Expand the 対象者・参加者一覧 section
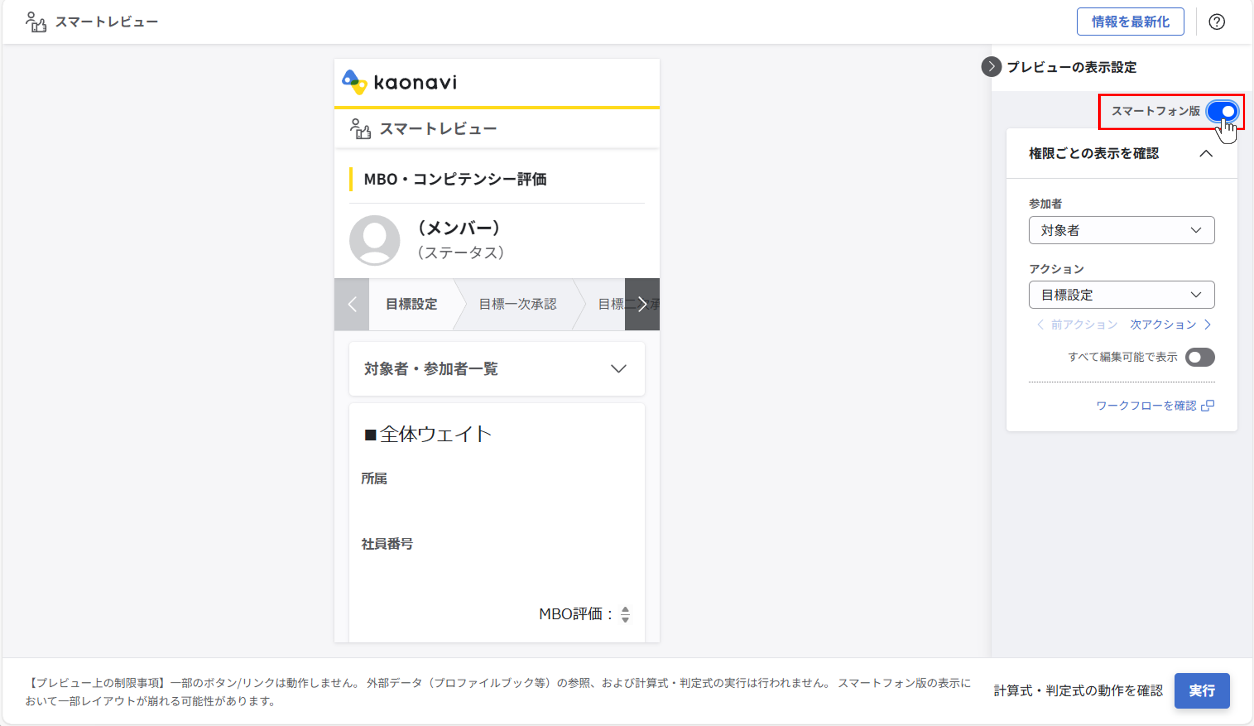 618,369
